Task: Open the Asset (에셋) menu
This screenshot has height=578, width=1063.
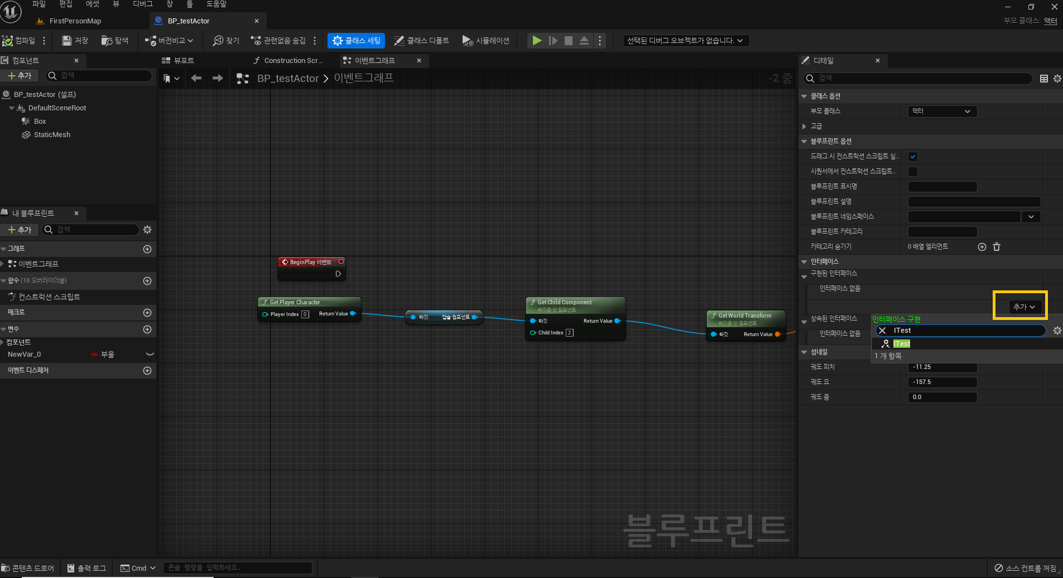Action: (93, 4)
